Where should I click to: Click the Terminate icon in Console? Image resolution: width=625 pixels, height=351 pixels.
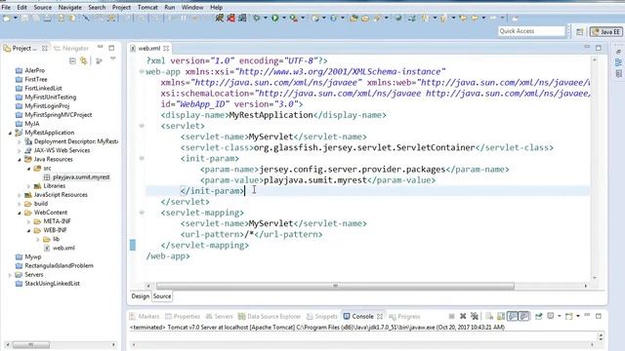(451, 316)
